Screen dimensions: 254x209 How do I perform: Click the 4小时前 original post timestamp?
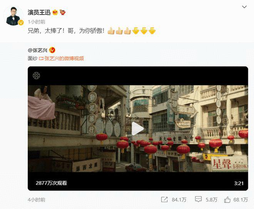(37, 200)
